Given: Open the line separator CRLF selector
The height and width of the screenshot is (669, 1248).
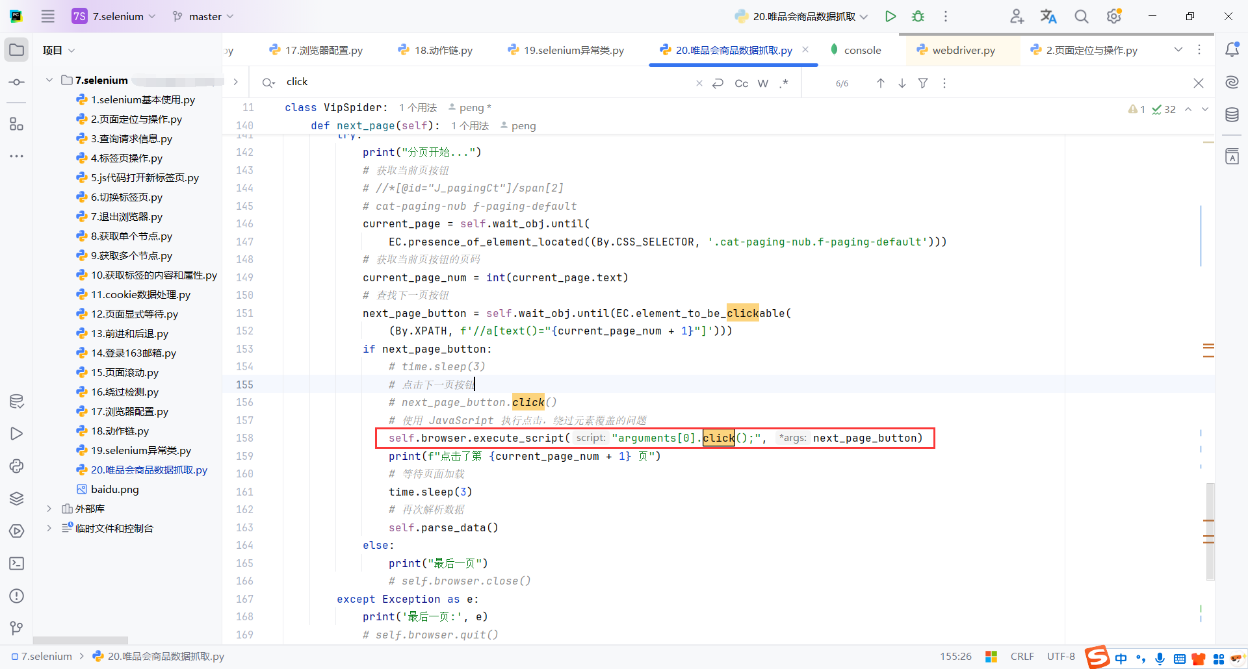Looking at the screenshot, I should click(x=1022, y=657).
